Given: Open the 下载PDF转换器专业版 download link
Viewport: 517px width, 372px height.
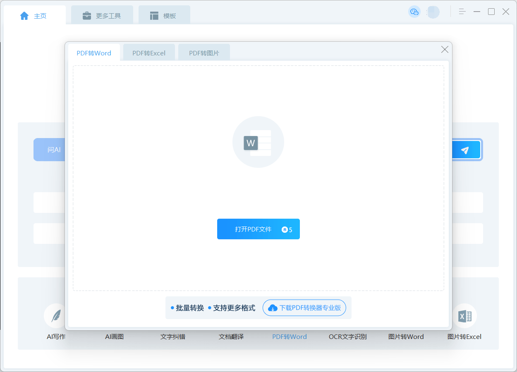Looking at the screenshot, I should [x=305, y=308].
